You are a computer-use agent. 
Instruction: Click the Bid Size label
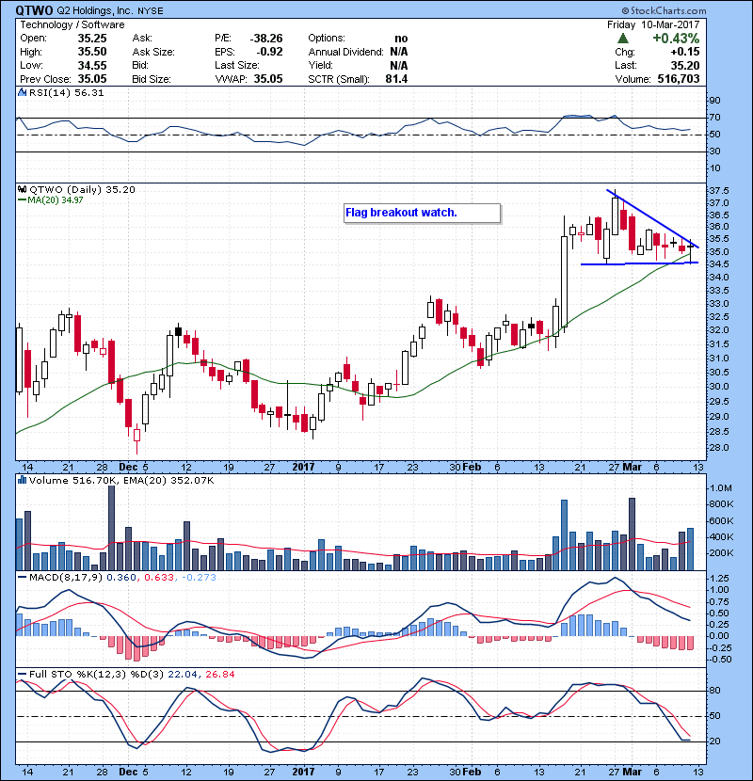click(152, 79)
